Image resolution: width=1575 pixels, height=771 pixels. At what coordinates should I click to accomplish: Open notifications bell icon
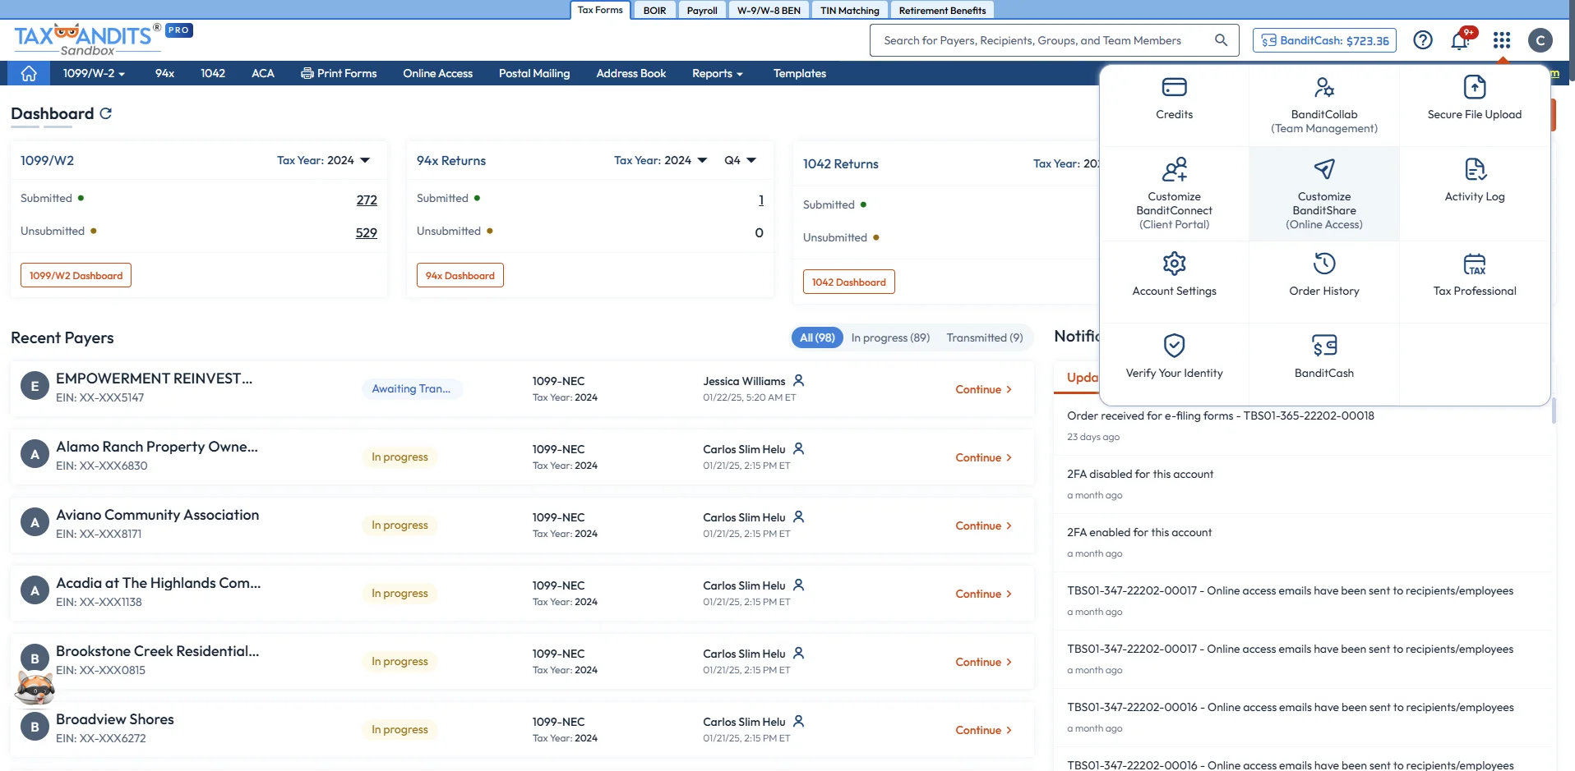(1460, 40)
